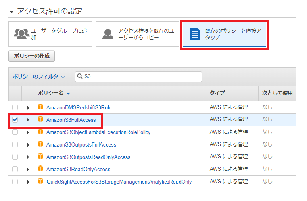Click orange box icon beside AmazonDMSRedshiftS3Role
The image size is (307, 201).
point(40,107)
